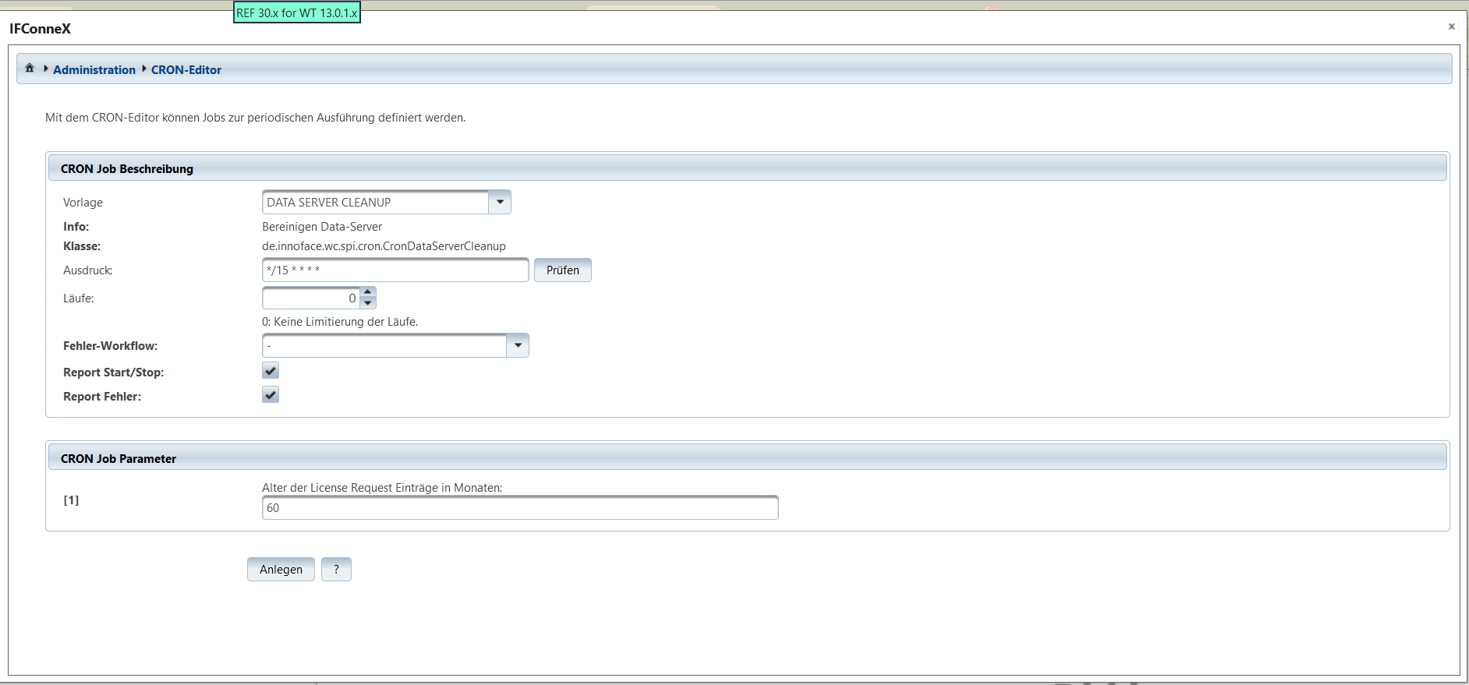Image resolution: width=1469 pixels, height=685 pixels.
Task: Click the Fehler-Workflow selection text box
Action: [x=384, y=346]
